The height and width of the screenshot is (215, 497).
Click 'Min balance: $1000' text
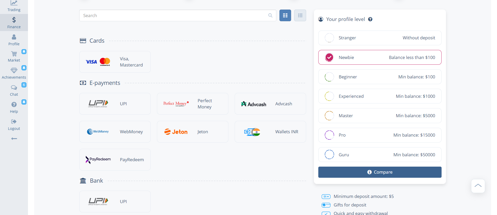(415, 96)
